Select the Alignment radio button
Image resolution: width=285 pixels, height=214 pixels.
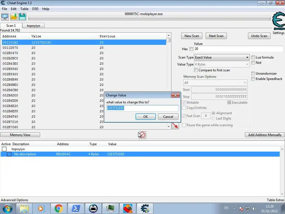tap(213, 113)
